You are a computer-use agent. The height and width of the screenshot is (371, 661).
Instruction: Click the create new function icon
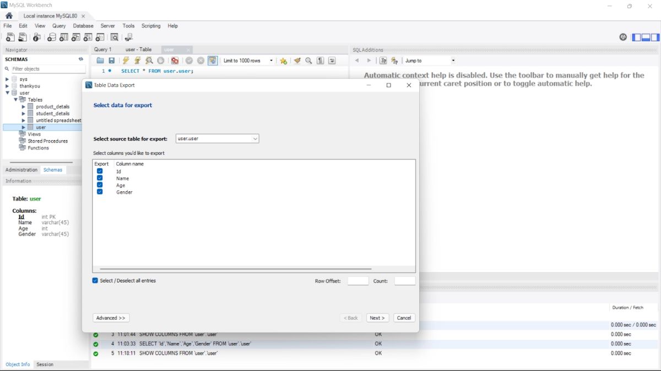click(100, 37)
